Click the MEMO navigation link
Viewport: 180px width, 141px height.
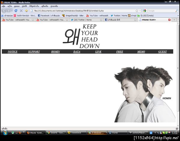coord(141,51)
